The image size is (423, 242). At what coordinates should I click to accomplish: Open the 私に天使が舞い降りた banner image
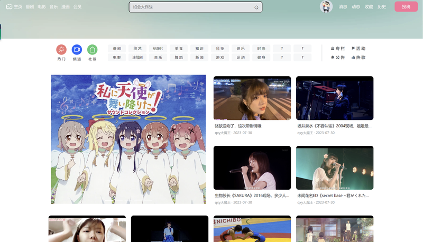[x=128, y=139]
